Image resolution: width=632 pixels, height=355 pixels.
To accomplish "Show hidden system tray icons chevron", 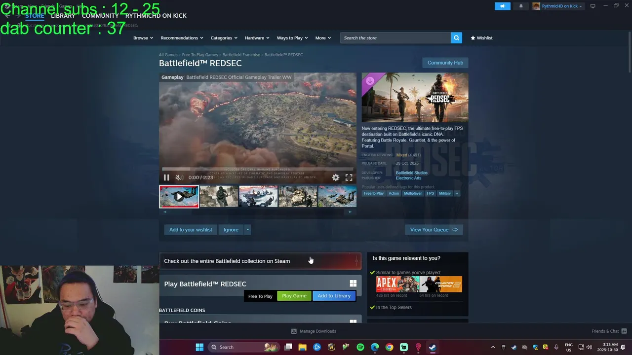I will (x=493, y=347).
